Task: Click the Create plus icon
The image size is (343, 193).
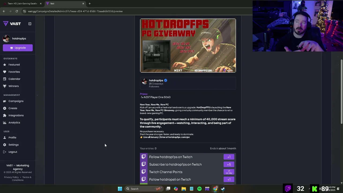Action: point(5,108)
